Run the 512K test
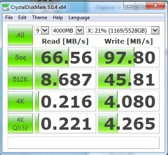 point(20,79)
